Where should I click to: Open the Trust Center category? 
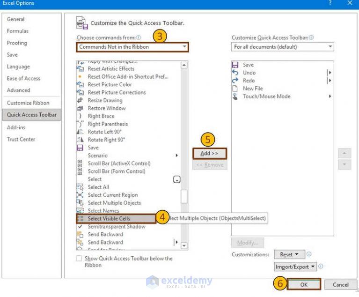pos(21,139)
